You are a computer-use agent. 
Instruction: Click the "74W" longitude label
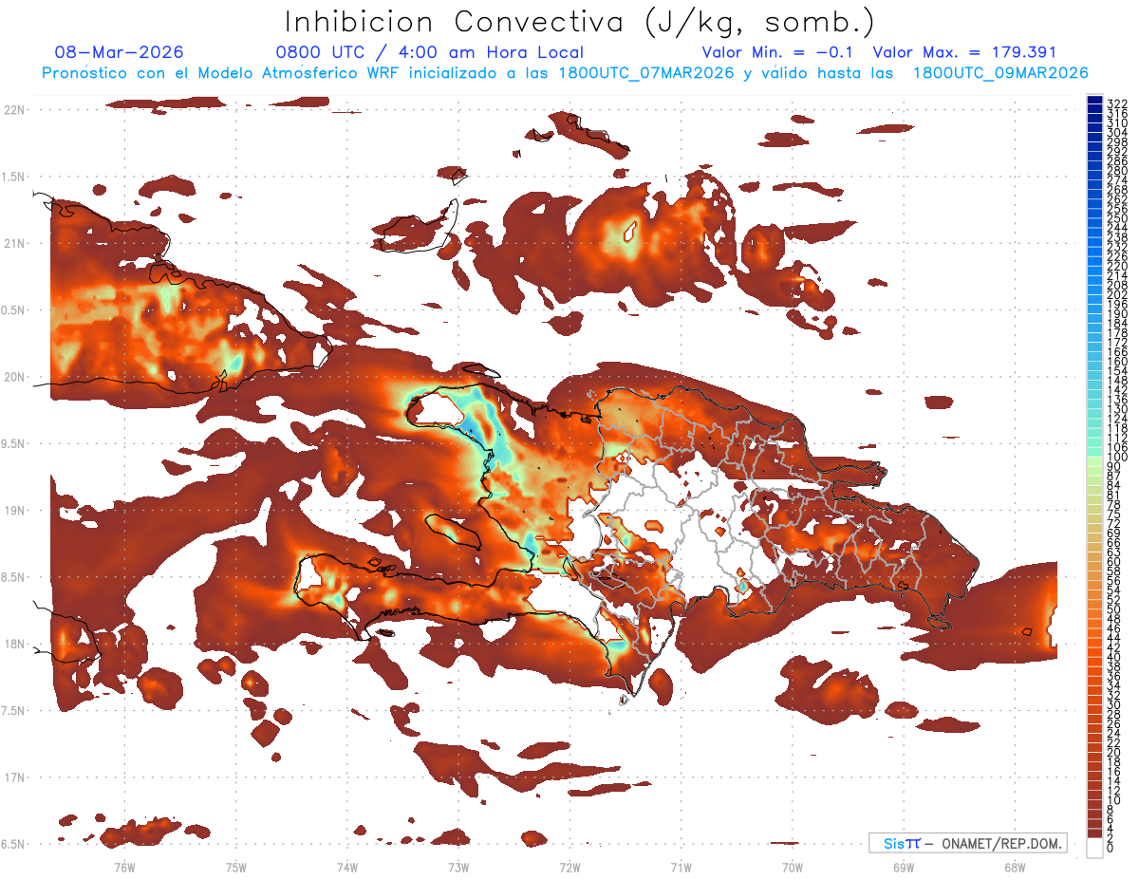(347, 867)
